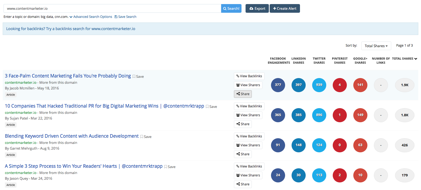
Task: Click 'More from this domain' under Simple 3 Step
Action: click(x=58, y=173)
